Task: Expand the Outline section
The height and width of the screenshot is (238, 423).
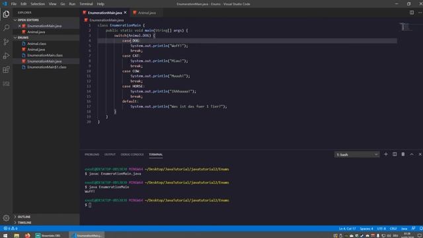Action: point(22,217)
